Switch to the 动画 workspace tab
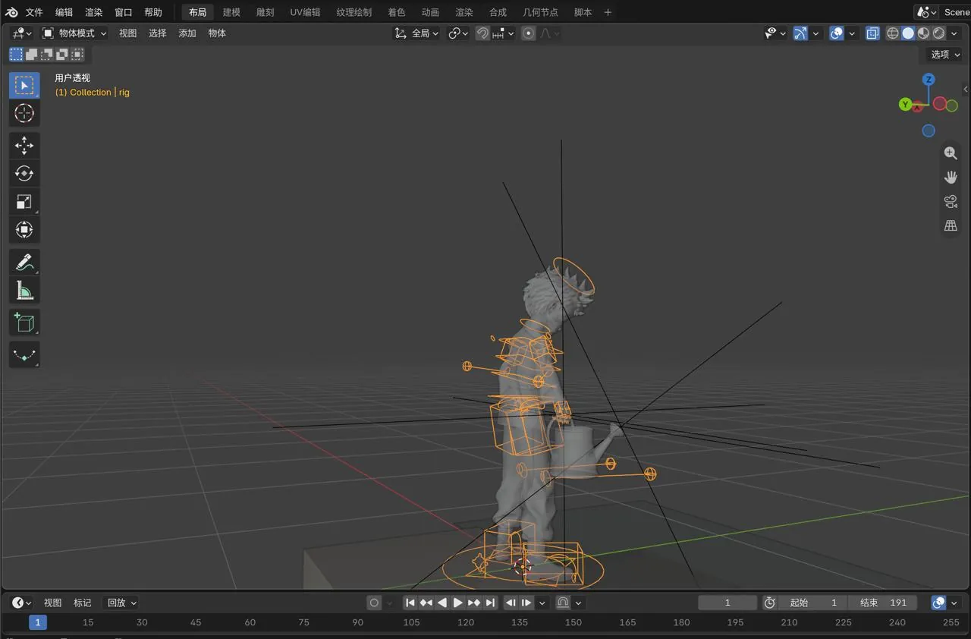This screenshot has width=971, height=639. [x=430, y=12]
